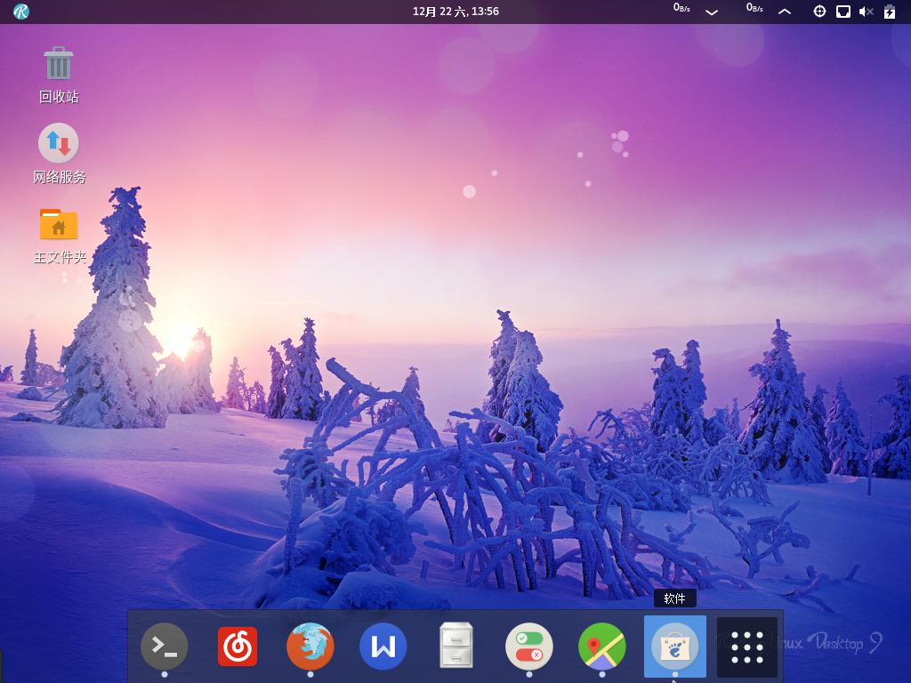This screenshot has width=911, height=683.
Task: Open the 回收站 trash desktop icon
Action: pyautogui.click(x=59, y=66)
